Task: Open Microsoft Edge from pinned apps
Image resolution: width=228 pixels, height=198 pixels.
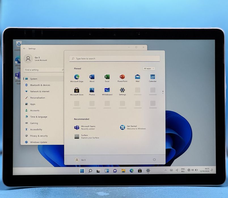Action: tap(77, 78)
